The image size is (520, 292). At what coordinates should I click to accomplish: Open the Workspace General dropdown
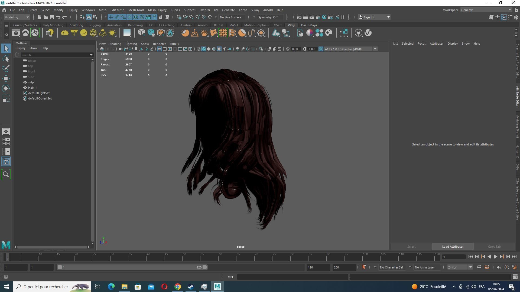(x=486, y=10)
